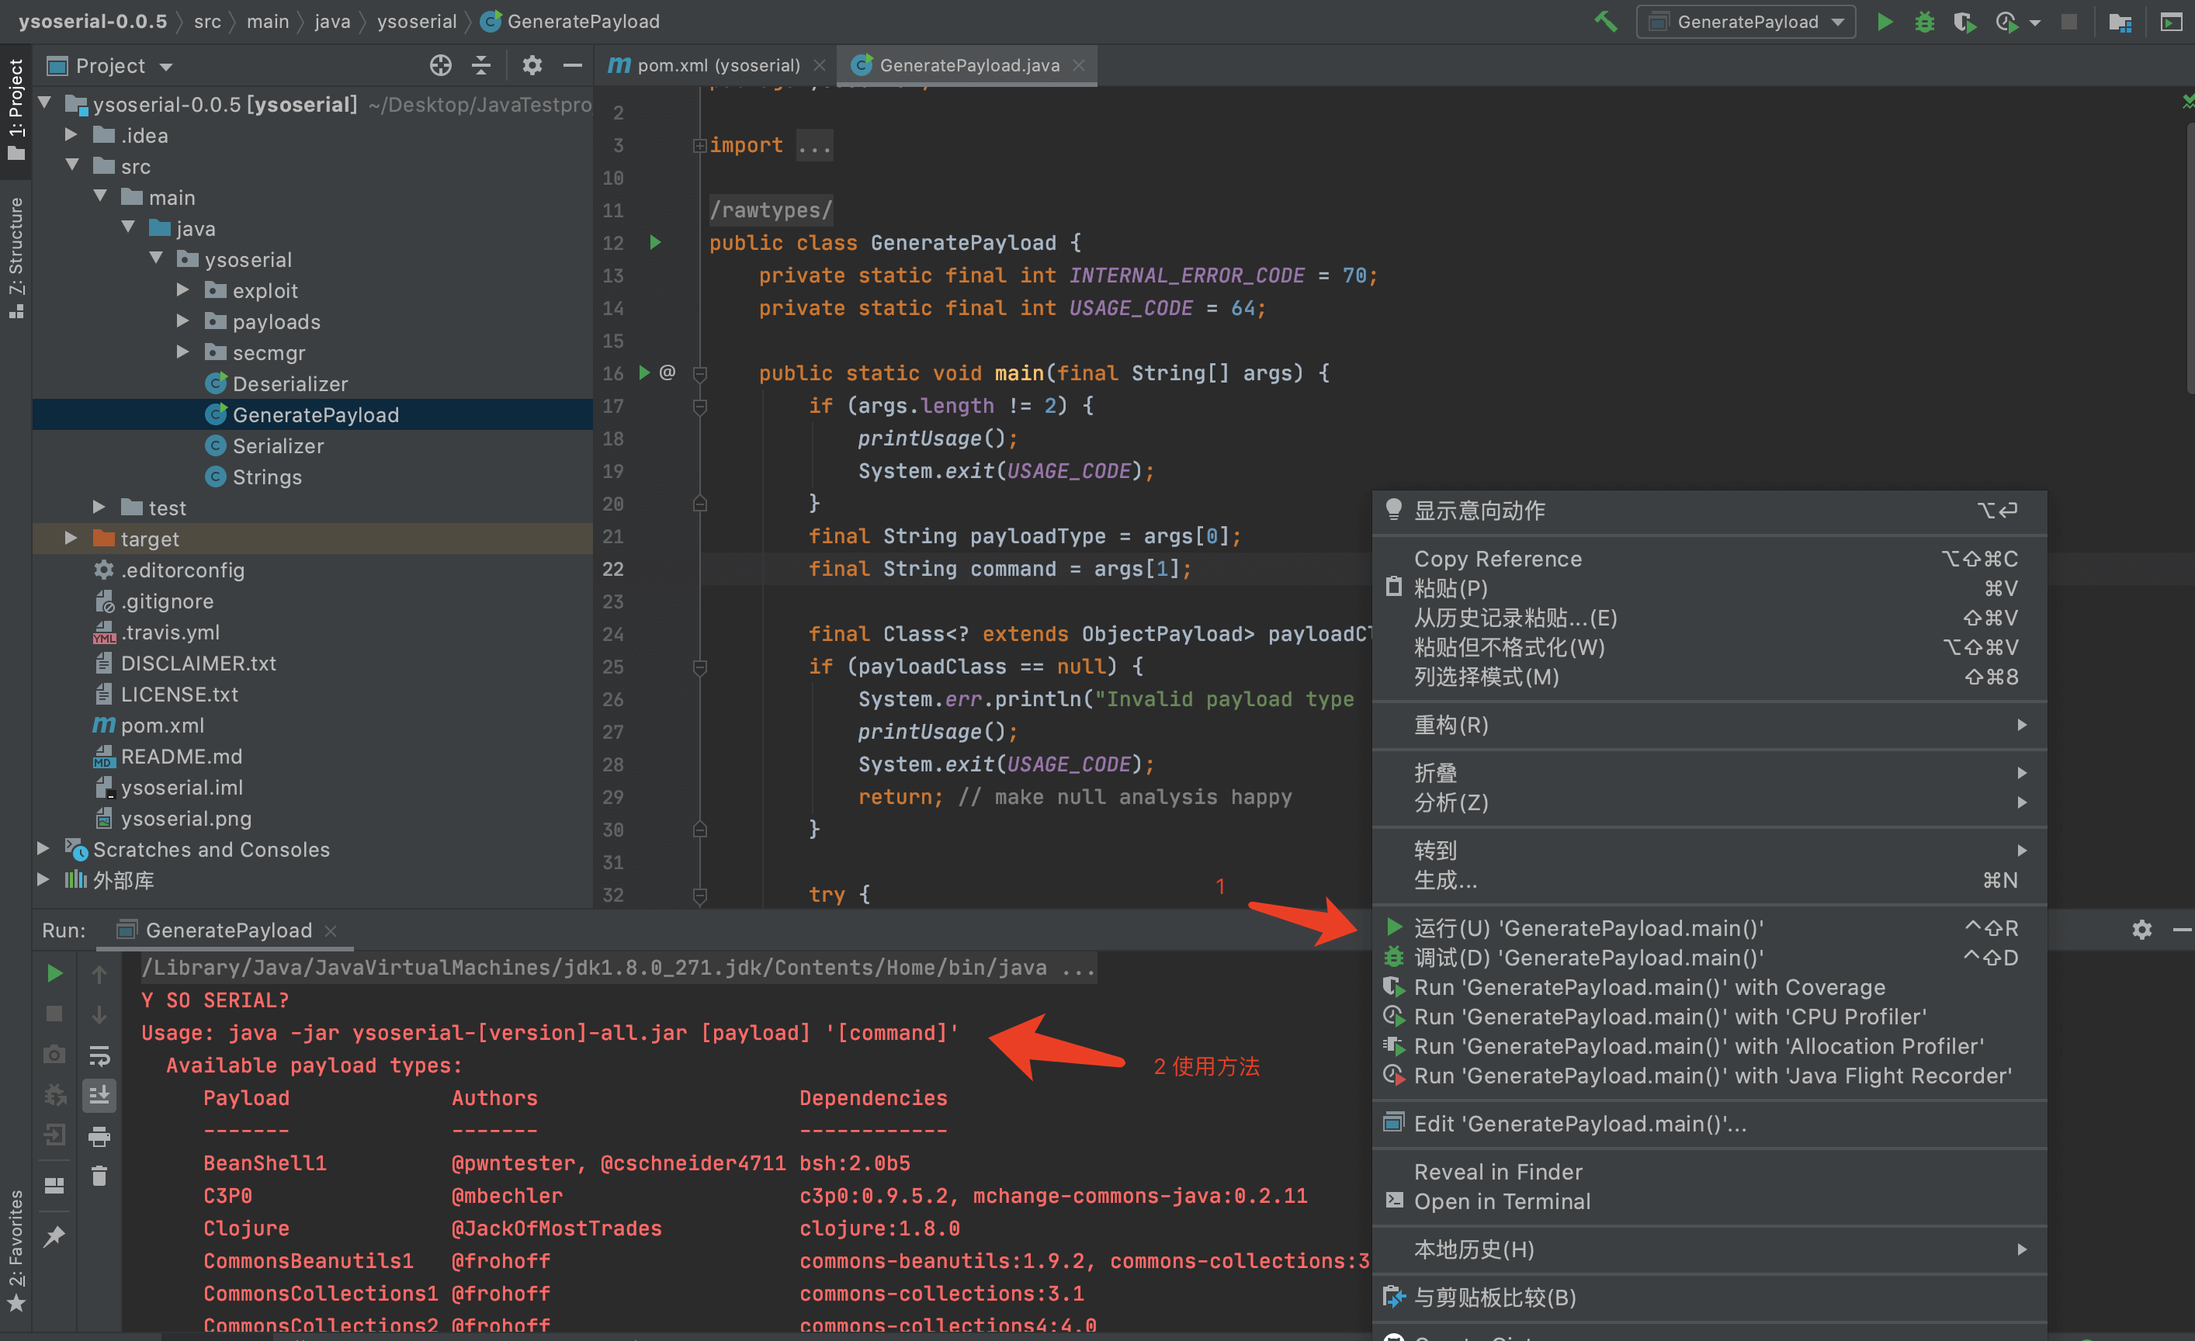Select README.md in project tree

click(x=181, y=756)
